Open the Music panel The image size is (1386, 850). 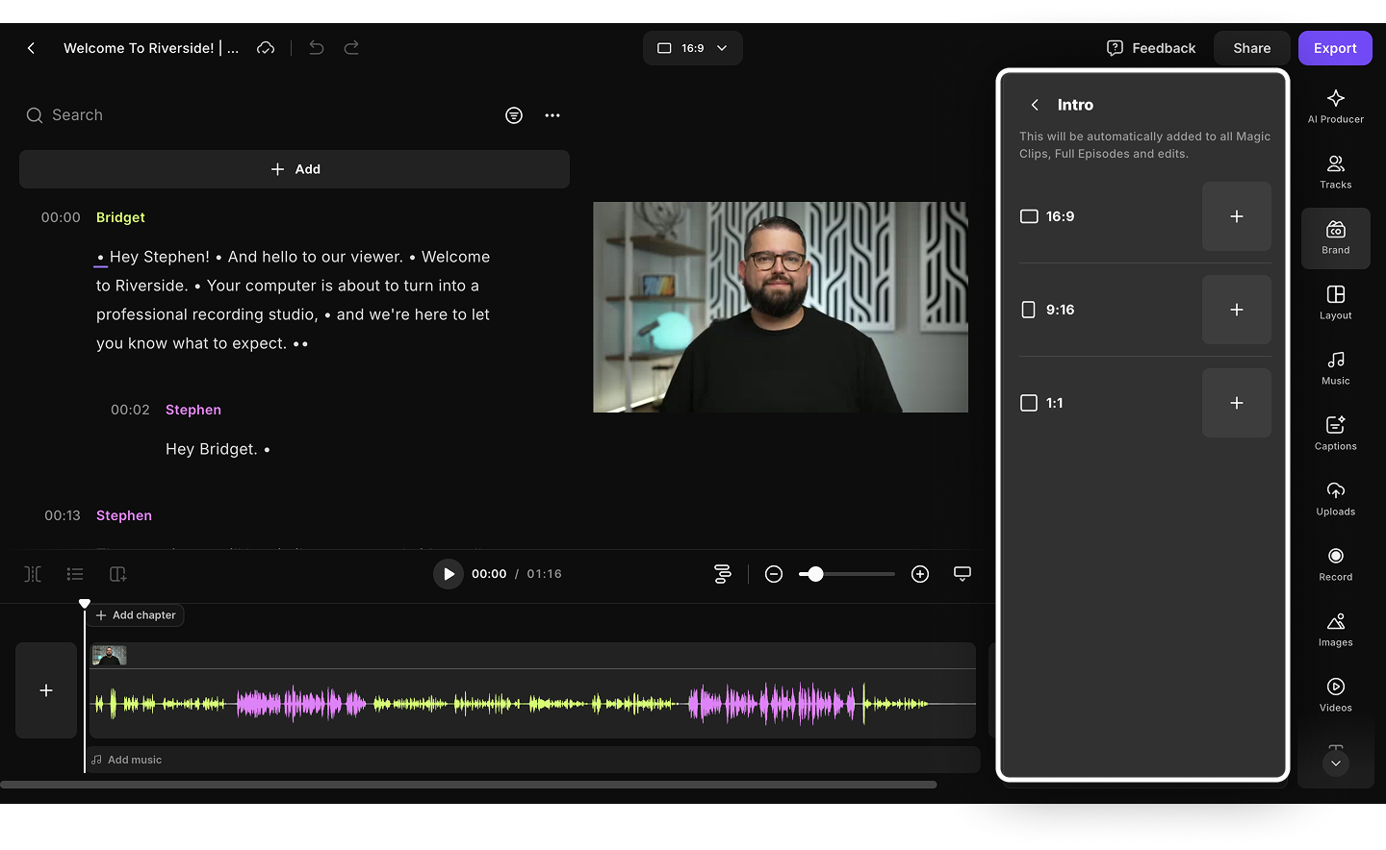point(1335,367)
